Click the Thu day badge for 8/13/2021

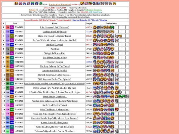(12, 36)
